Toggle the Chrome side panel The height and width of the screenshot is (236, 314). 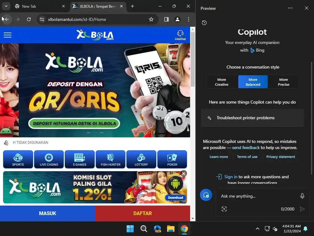(x=167, y=19)
